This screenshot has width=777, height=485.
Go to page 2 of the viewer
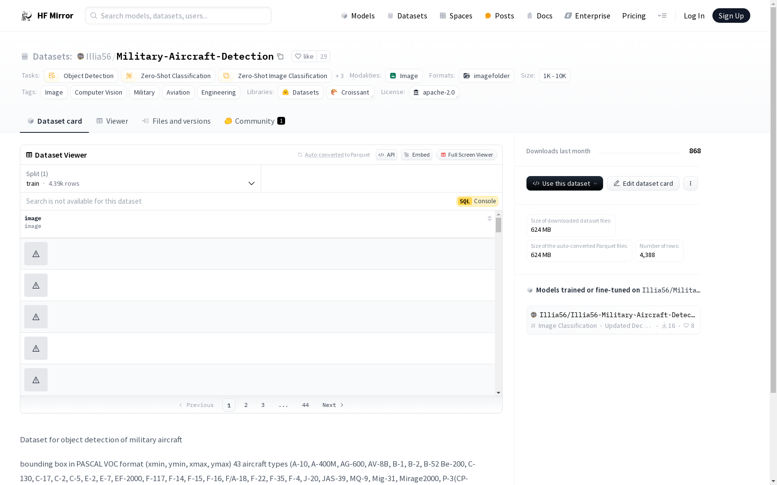click(246, 405)
